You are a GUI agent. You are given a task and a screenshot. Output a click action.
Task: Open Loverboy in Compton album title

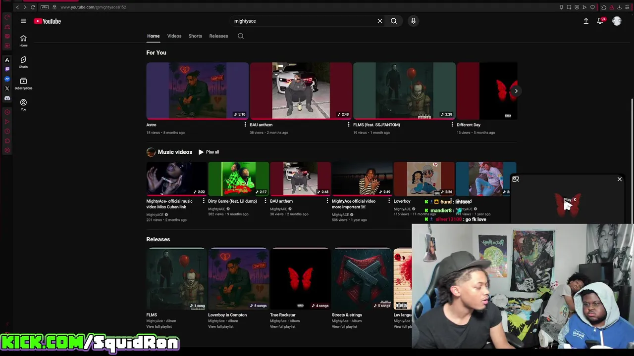click(x=227, y=315)
